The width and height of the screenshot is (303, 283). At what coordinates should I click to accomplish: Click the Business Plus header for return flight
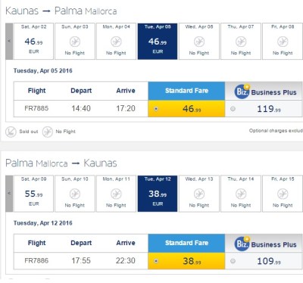pos(264,243)
